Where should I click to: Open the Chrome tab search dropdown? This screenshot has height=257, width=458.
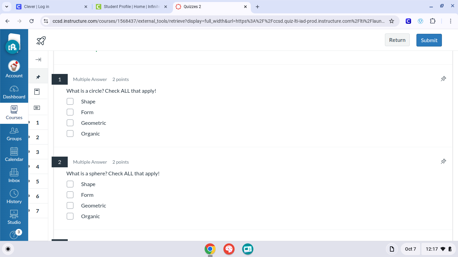coord(6,7)
